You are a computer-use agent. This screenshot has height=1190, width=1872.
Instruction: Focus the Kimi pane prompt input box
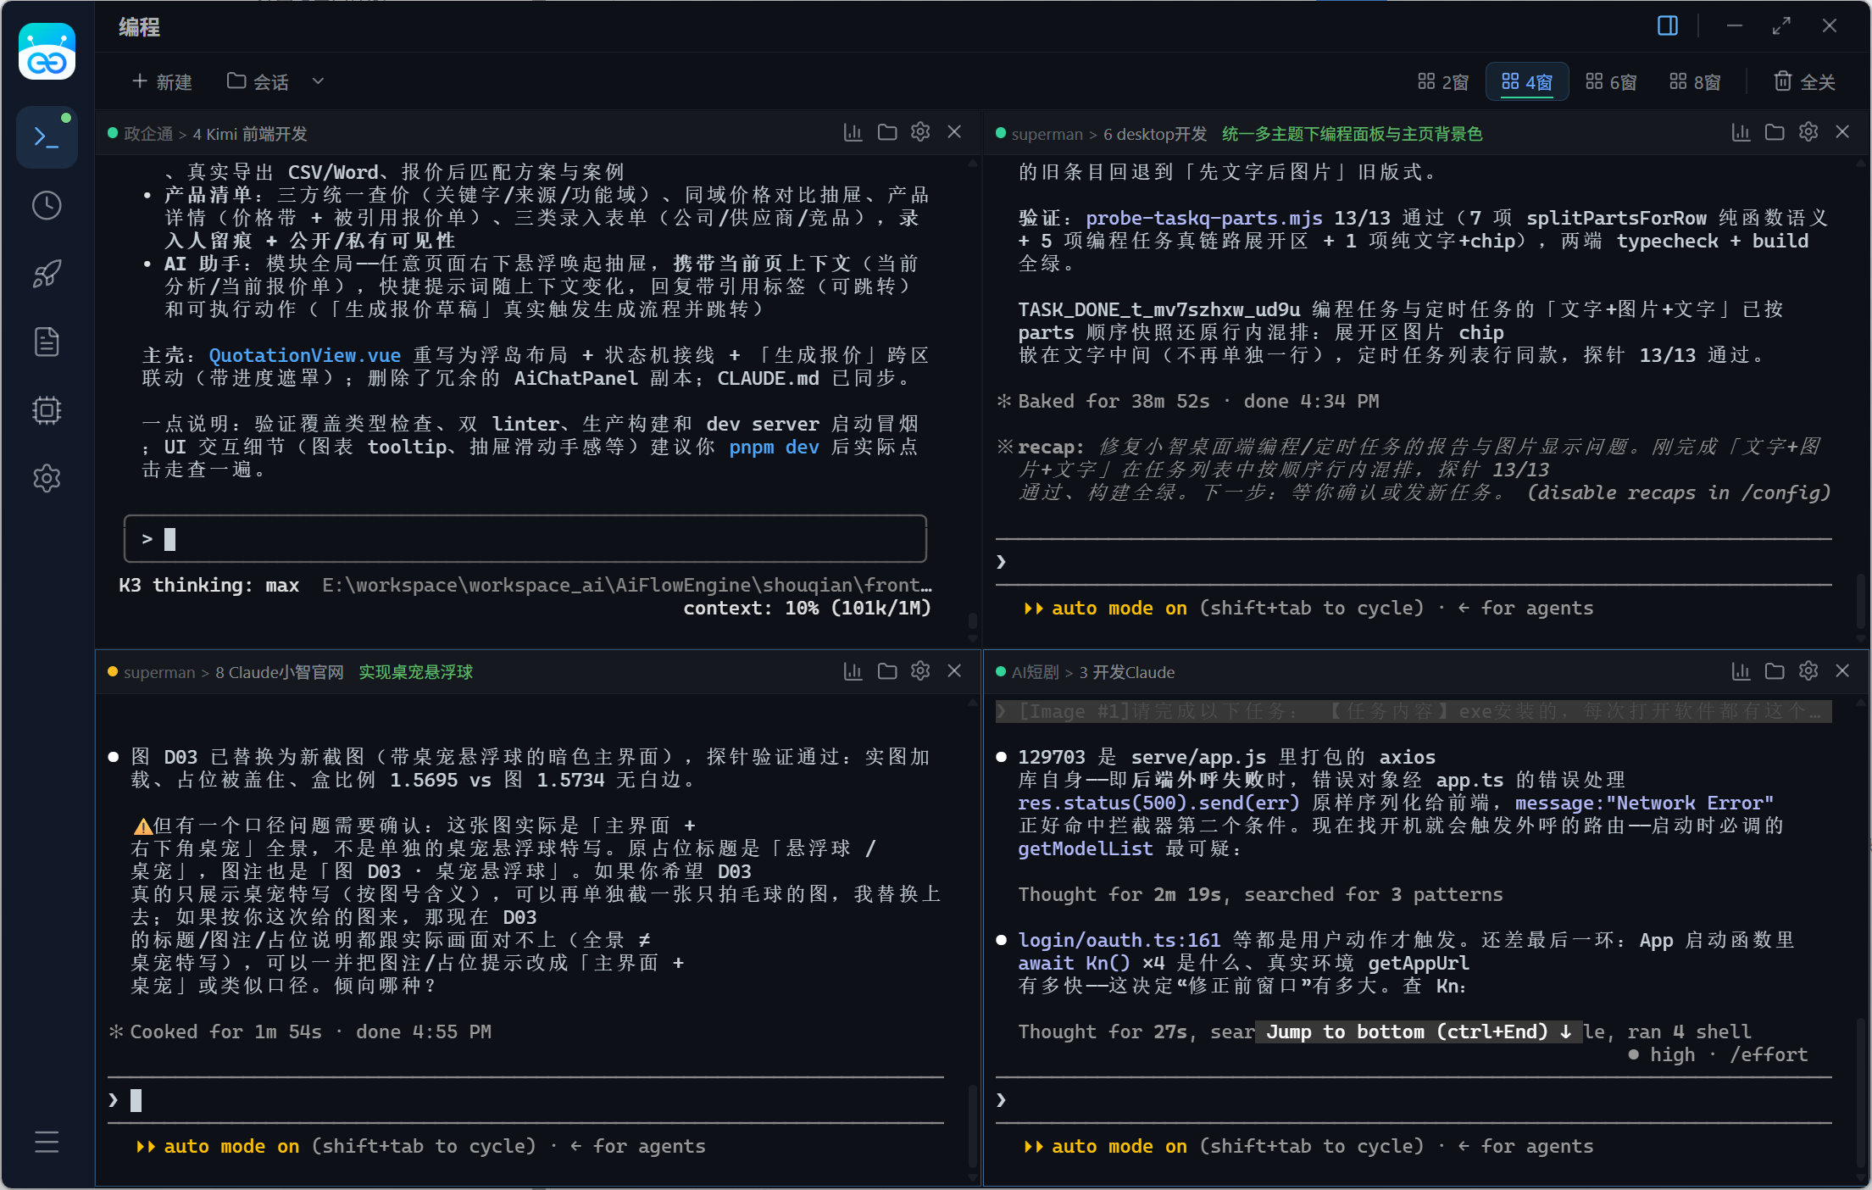click(x=525, y=539)
